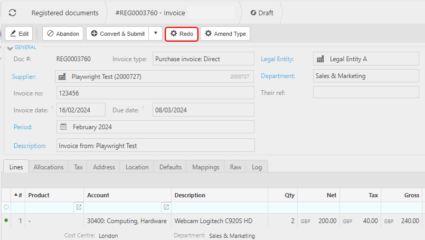
Task: Open Convert & Submit dropdown arrow
Action: click(x=155, y=34)
